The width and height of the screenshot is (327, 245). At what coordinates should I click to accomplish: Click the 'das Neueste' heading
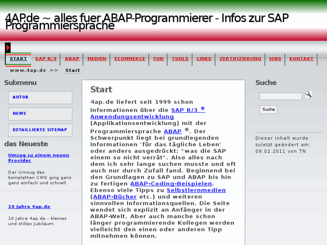pyautogui.click(x=26, y=144)
